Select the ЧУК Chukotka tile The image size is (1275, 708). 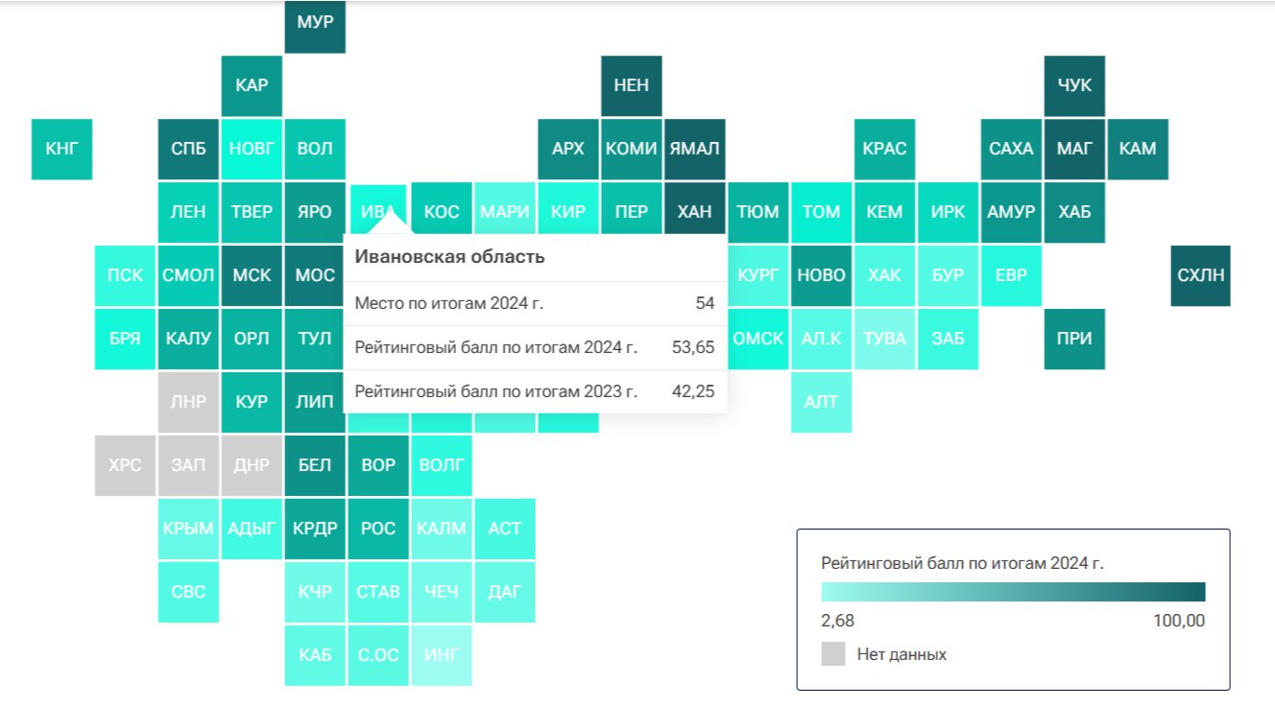[1074, 85]
